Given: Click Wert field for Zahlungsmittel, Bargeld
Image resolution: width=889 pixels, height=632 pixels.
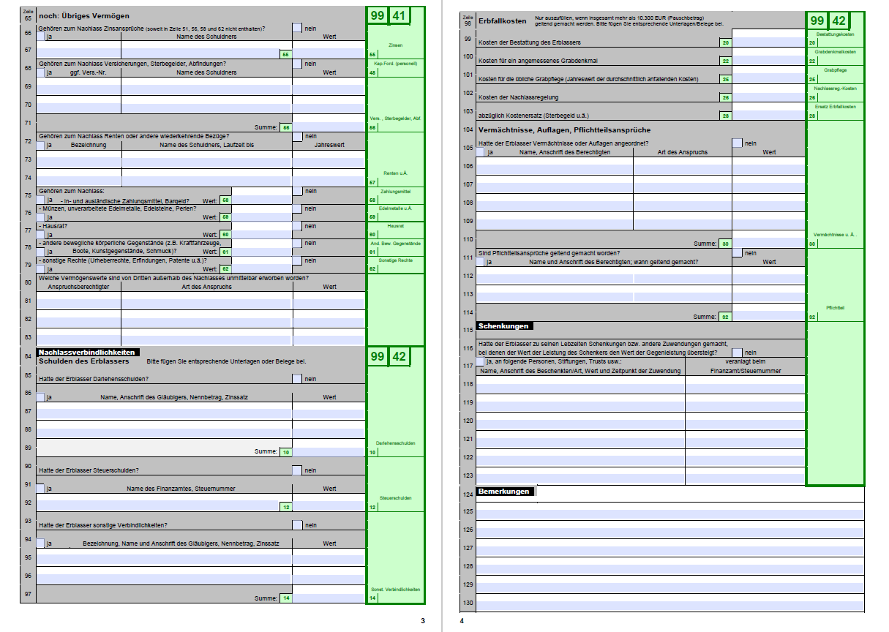Looking at the screenshot, I should (261, 200).
